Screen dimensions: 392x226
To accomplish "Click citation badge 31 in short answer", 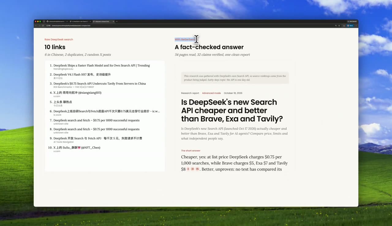I will click(x=193, y=169).
